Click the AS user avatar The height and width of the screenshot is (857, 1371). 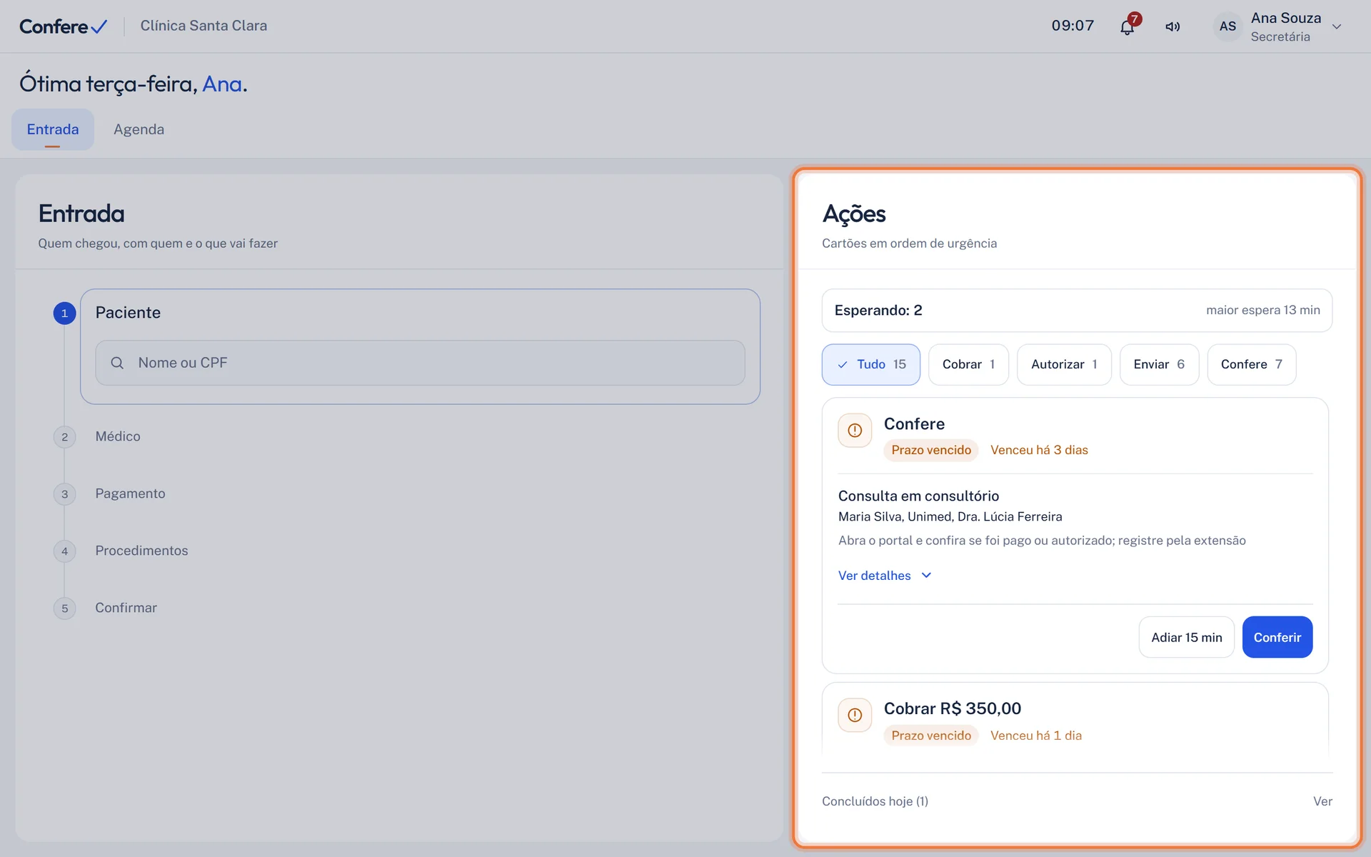(1227, 26)
